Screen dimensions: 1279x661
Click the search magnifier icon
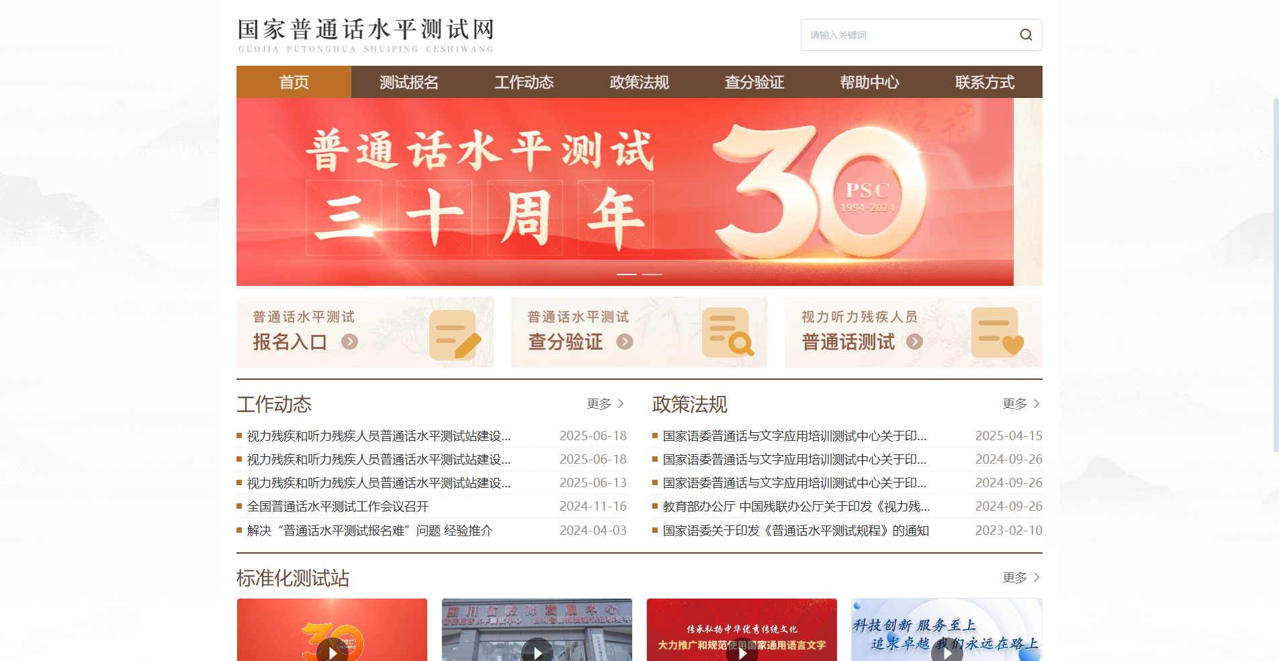coord(1025,34)
